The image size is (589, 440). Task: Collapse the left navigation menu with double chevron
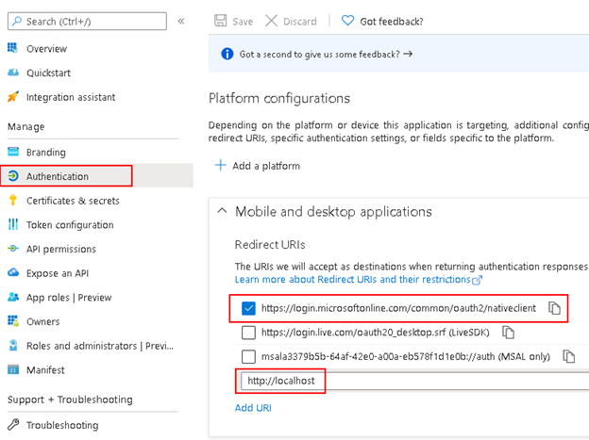click(x=181, y=21)
